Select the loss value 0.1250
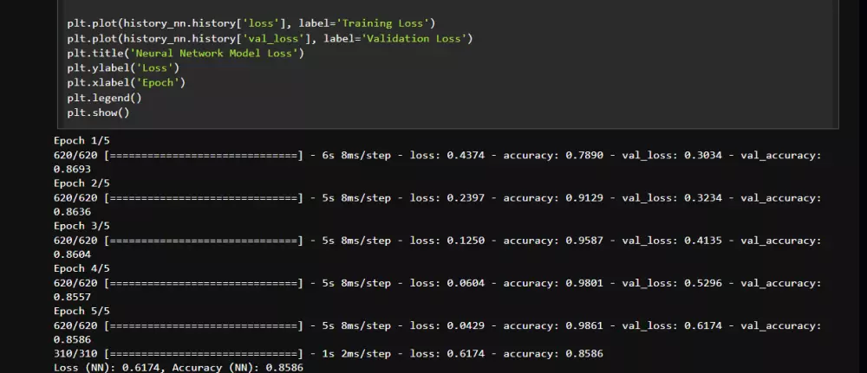This screenshot has width=867, height=373. tap(466, 240)
